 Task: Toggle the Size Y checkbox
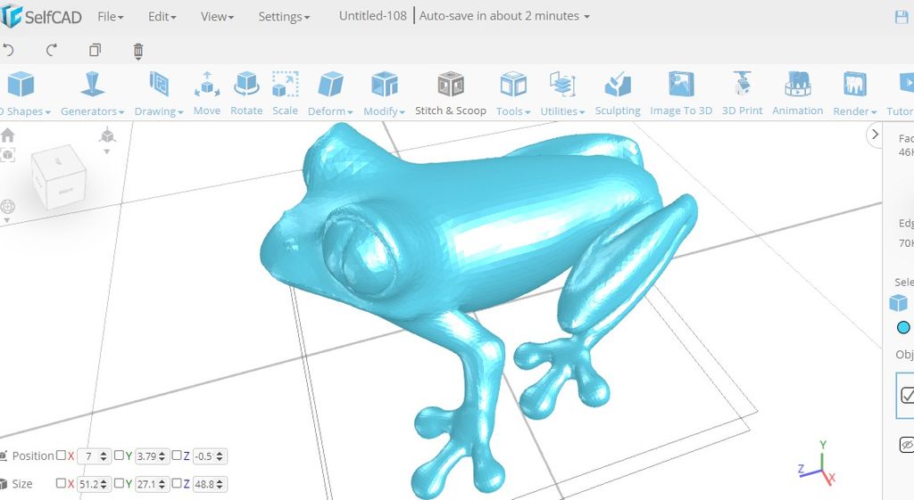coord(119,483)
